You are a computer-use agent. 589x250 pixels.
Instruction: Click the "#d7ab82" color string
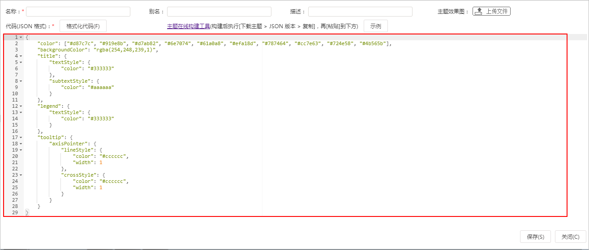pos(146,43)
